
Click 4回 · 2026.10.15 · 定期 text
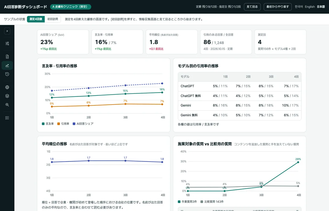click(x=218, y=49)
